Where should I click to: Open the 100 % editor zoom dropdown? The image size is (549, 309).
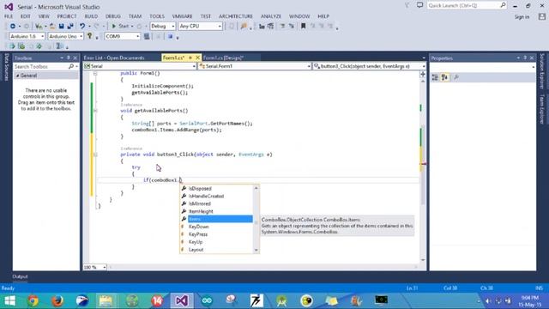95,267
